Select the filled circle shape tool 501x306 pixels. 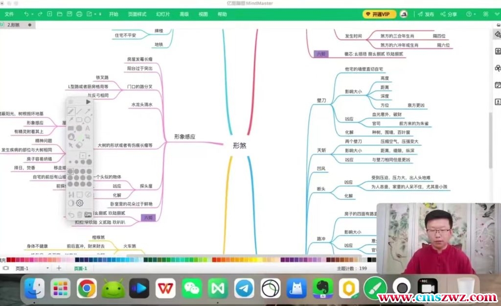click(x=79, y=128)
